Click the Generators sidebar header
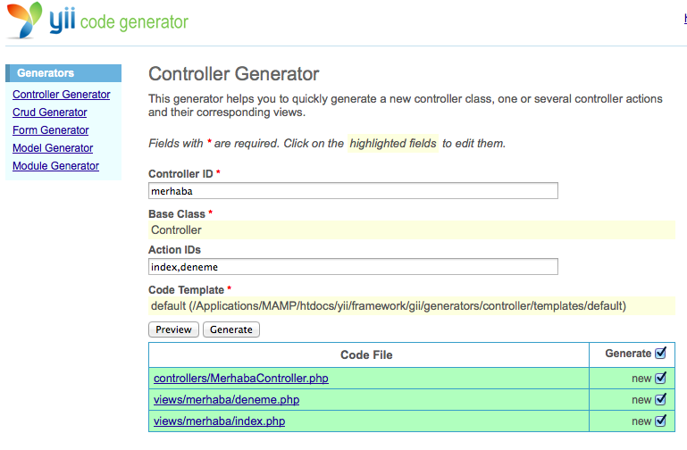The width and height of the screenshot is (687, 450). [63, 73]
